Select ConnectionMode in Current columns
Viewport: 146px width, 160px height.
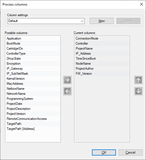point(102,38)
